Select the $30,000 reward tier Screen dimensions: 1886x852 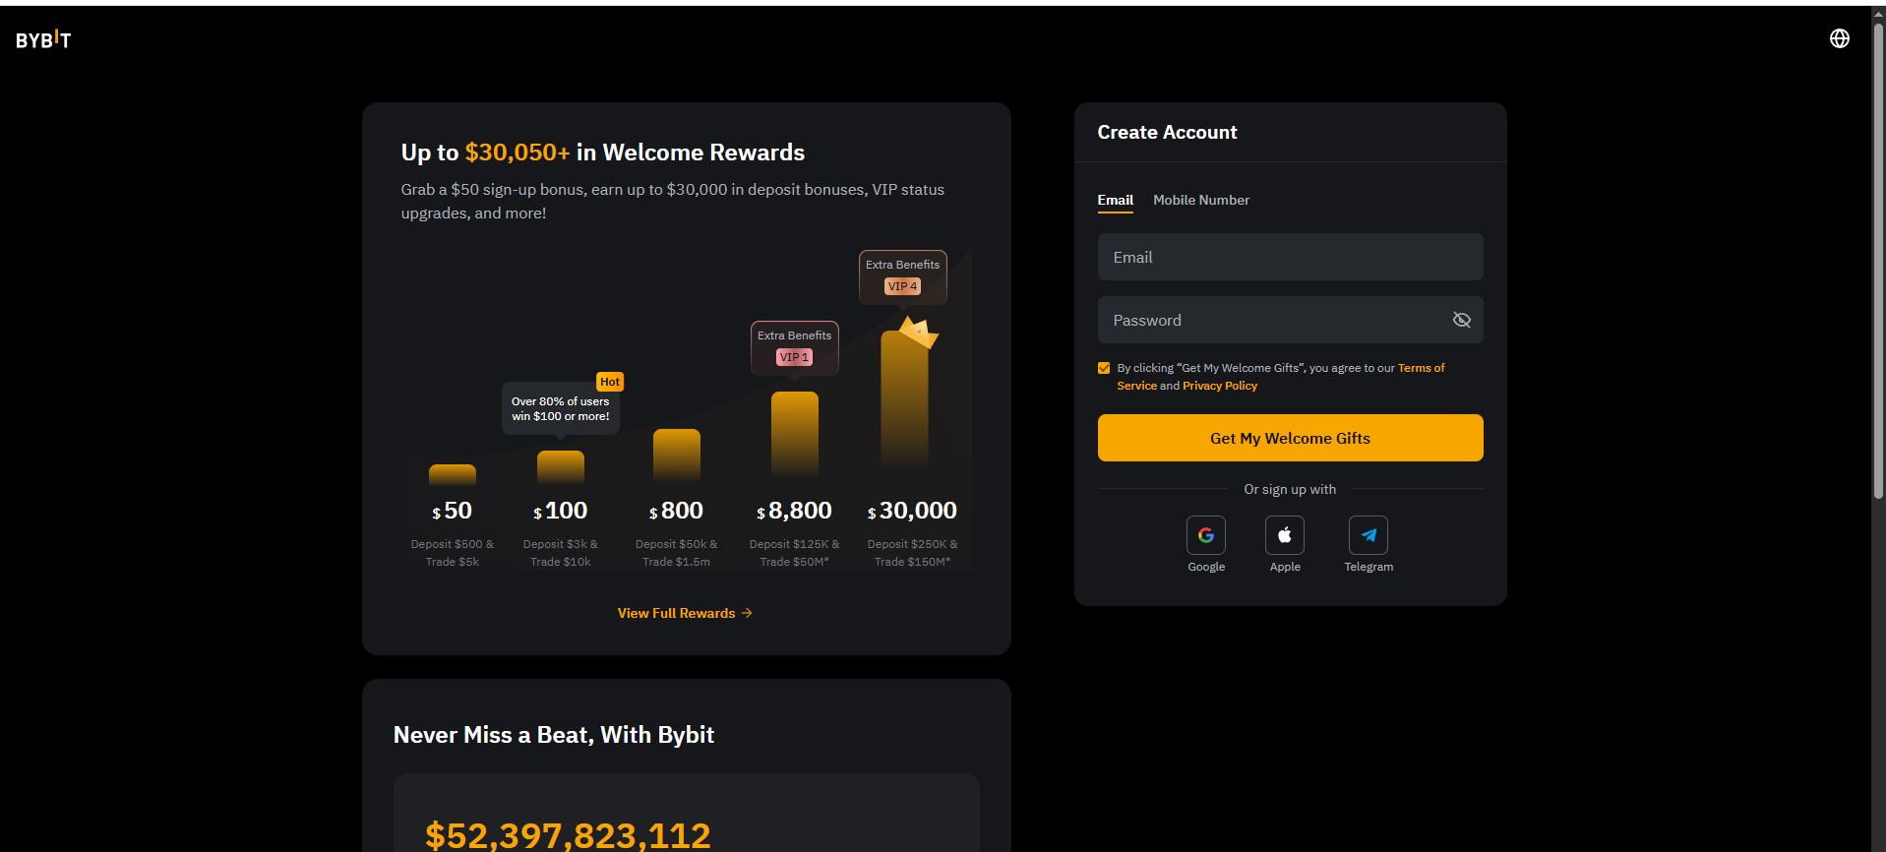[912, 511]
